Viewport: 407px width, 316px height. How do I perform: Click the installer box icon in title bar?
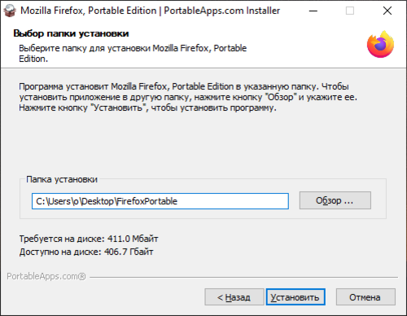(10, 11)
